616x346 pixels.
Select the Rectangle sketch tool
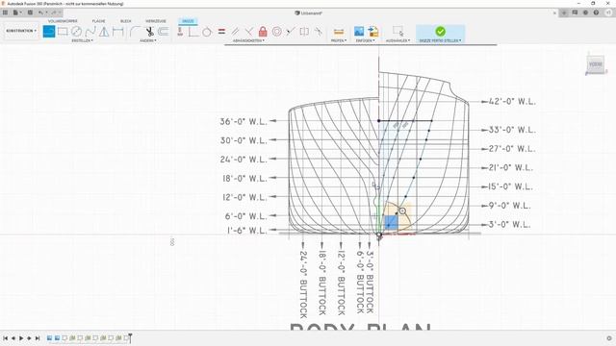[x=63, y=32]
